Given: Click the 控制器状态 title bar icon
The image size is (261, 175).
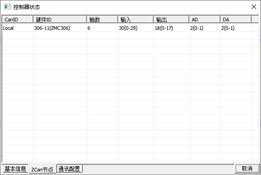Looking at the screenshot, I should click(x=7, y=7).
